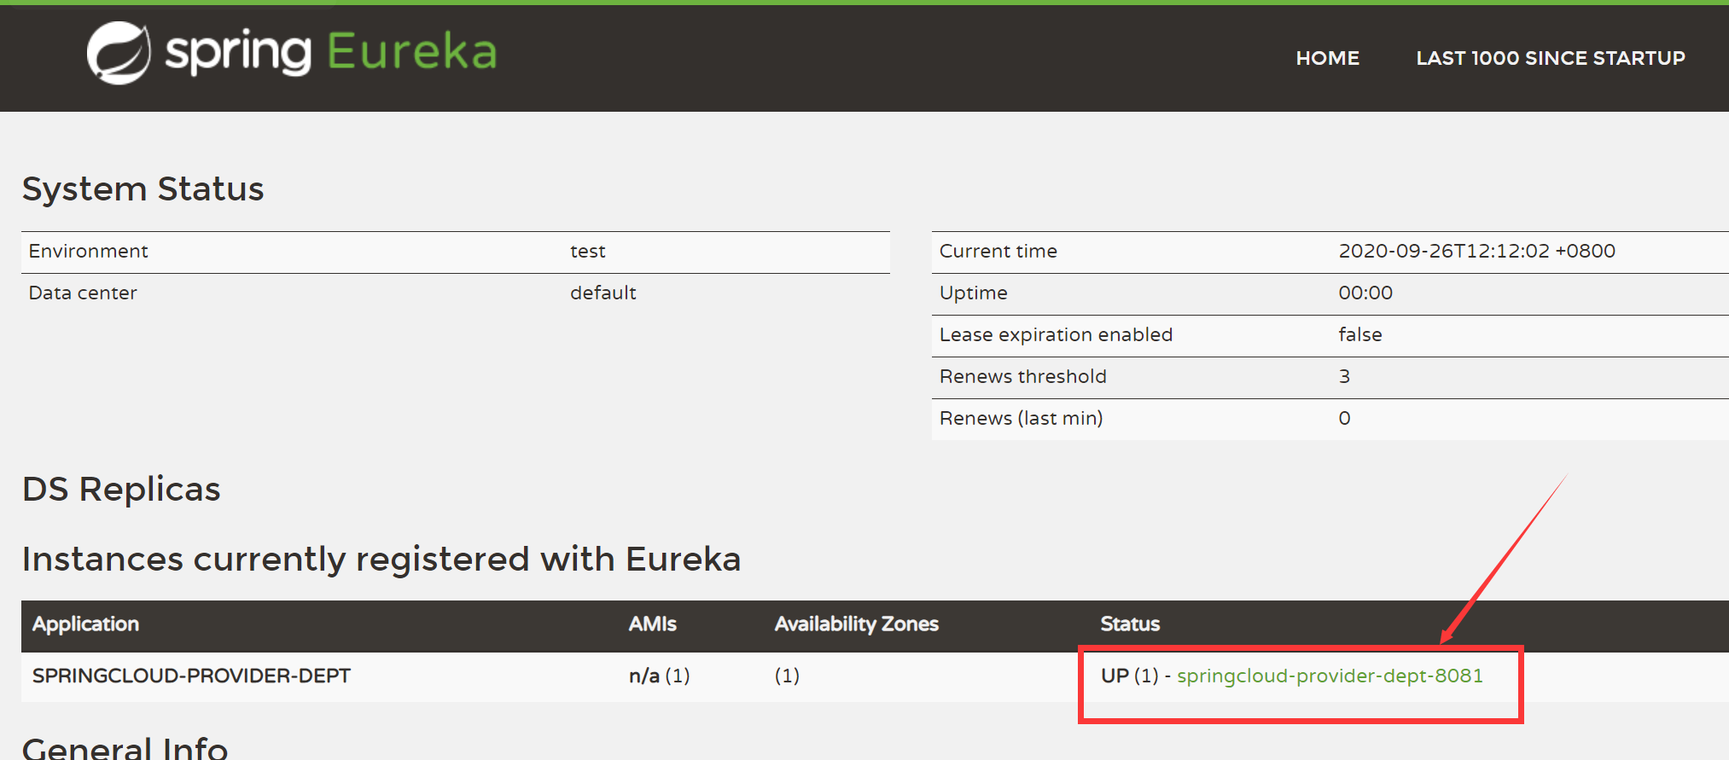Select the data center value default
Viewport: 1729px width, 760px height.
(x=603, y=293)
